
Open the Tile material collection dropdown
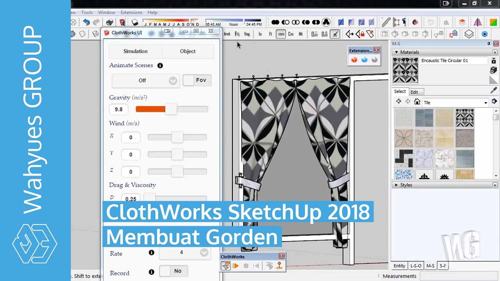click(x=455, y=102)
